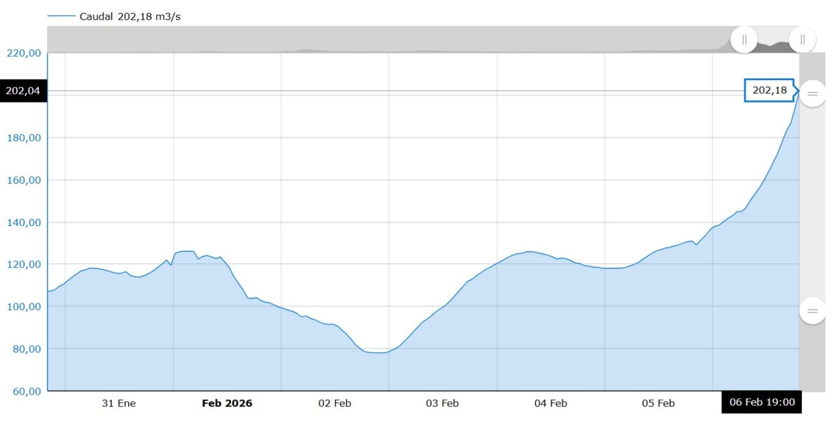833x422 pixels.
Task: Select the 04 Feb axis label
Action: [x=551, y=403]
